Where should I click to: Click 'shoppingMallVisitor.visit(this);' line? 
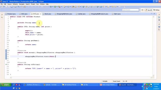point(40,56)
